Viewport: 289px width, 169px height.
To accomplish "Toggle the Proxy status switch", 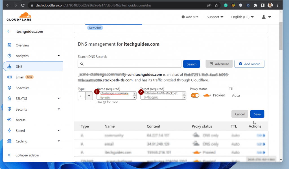I will pos(195,95).
